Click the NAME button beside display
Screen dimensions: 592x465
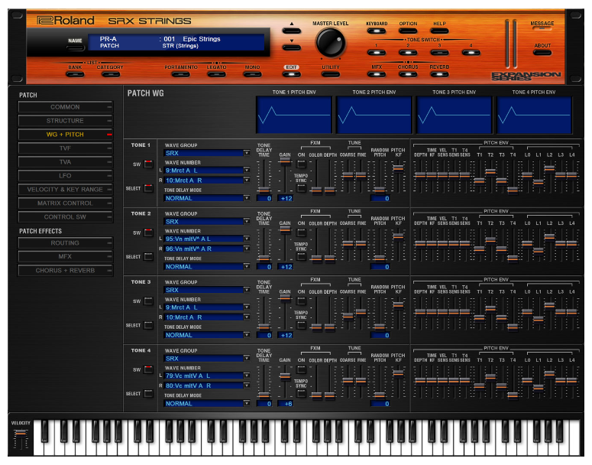[x=75, y=48]
